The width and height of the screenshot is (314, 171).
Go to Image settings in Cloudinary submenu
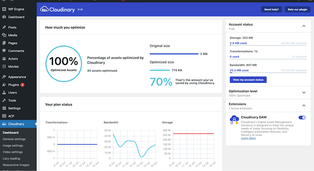[13, 146]
